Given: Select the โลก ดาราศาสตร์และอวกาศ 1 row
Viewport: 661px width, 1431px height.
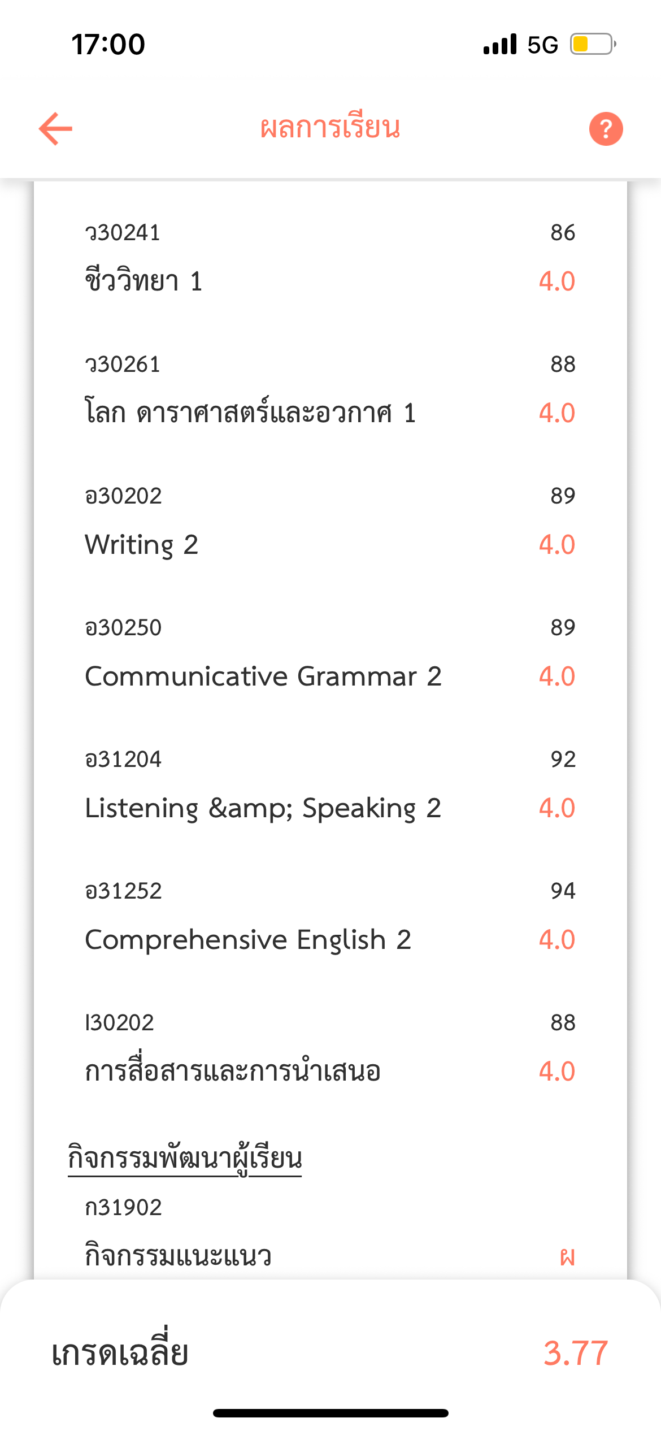Looking at the screenshot, I should tap(330, 389).
